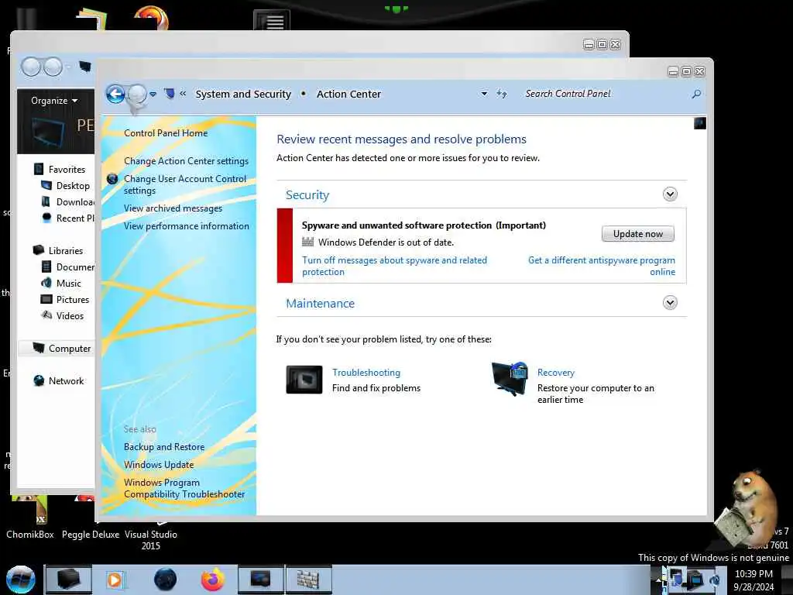
Task: Click the forward navigation button in Action Center
Action: (137, 94)
